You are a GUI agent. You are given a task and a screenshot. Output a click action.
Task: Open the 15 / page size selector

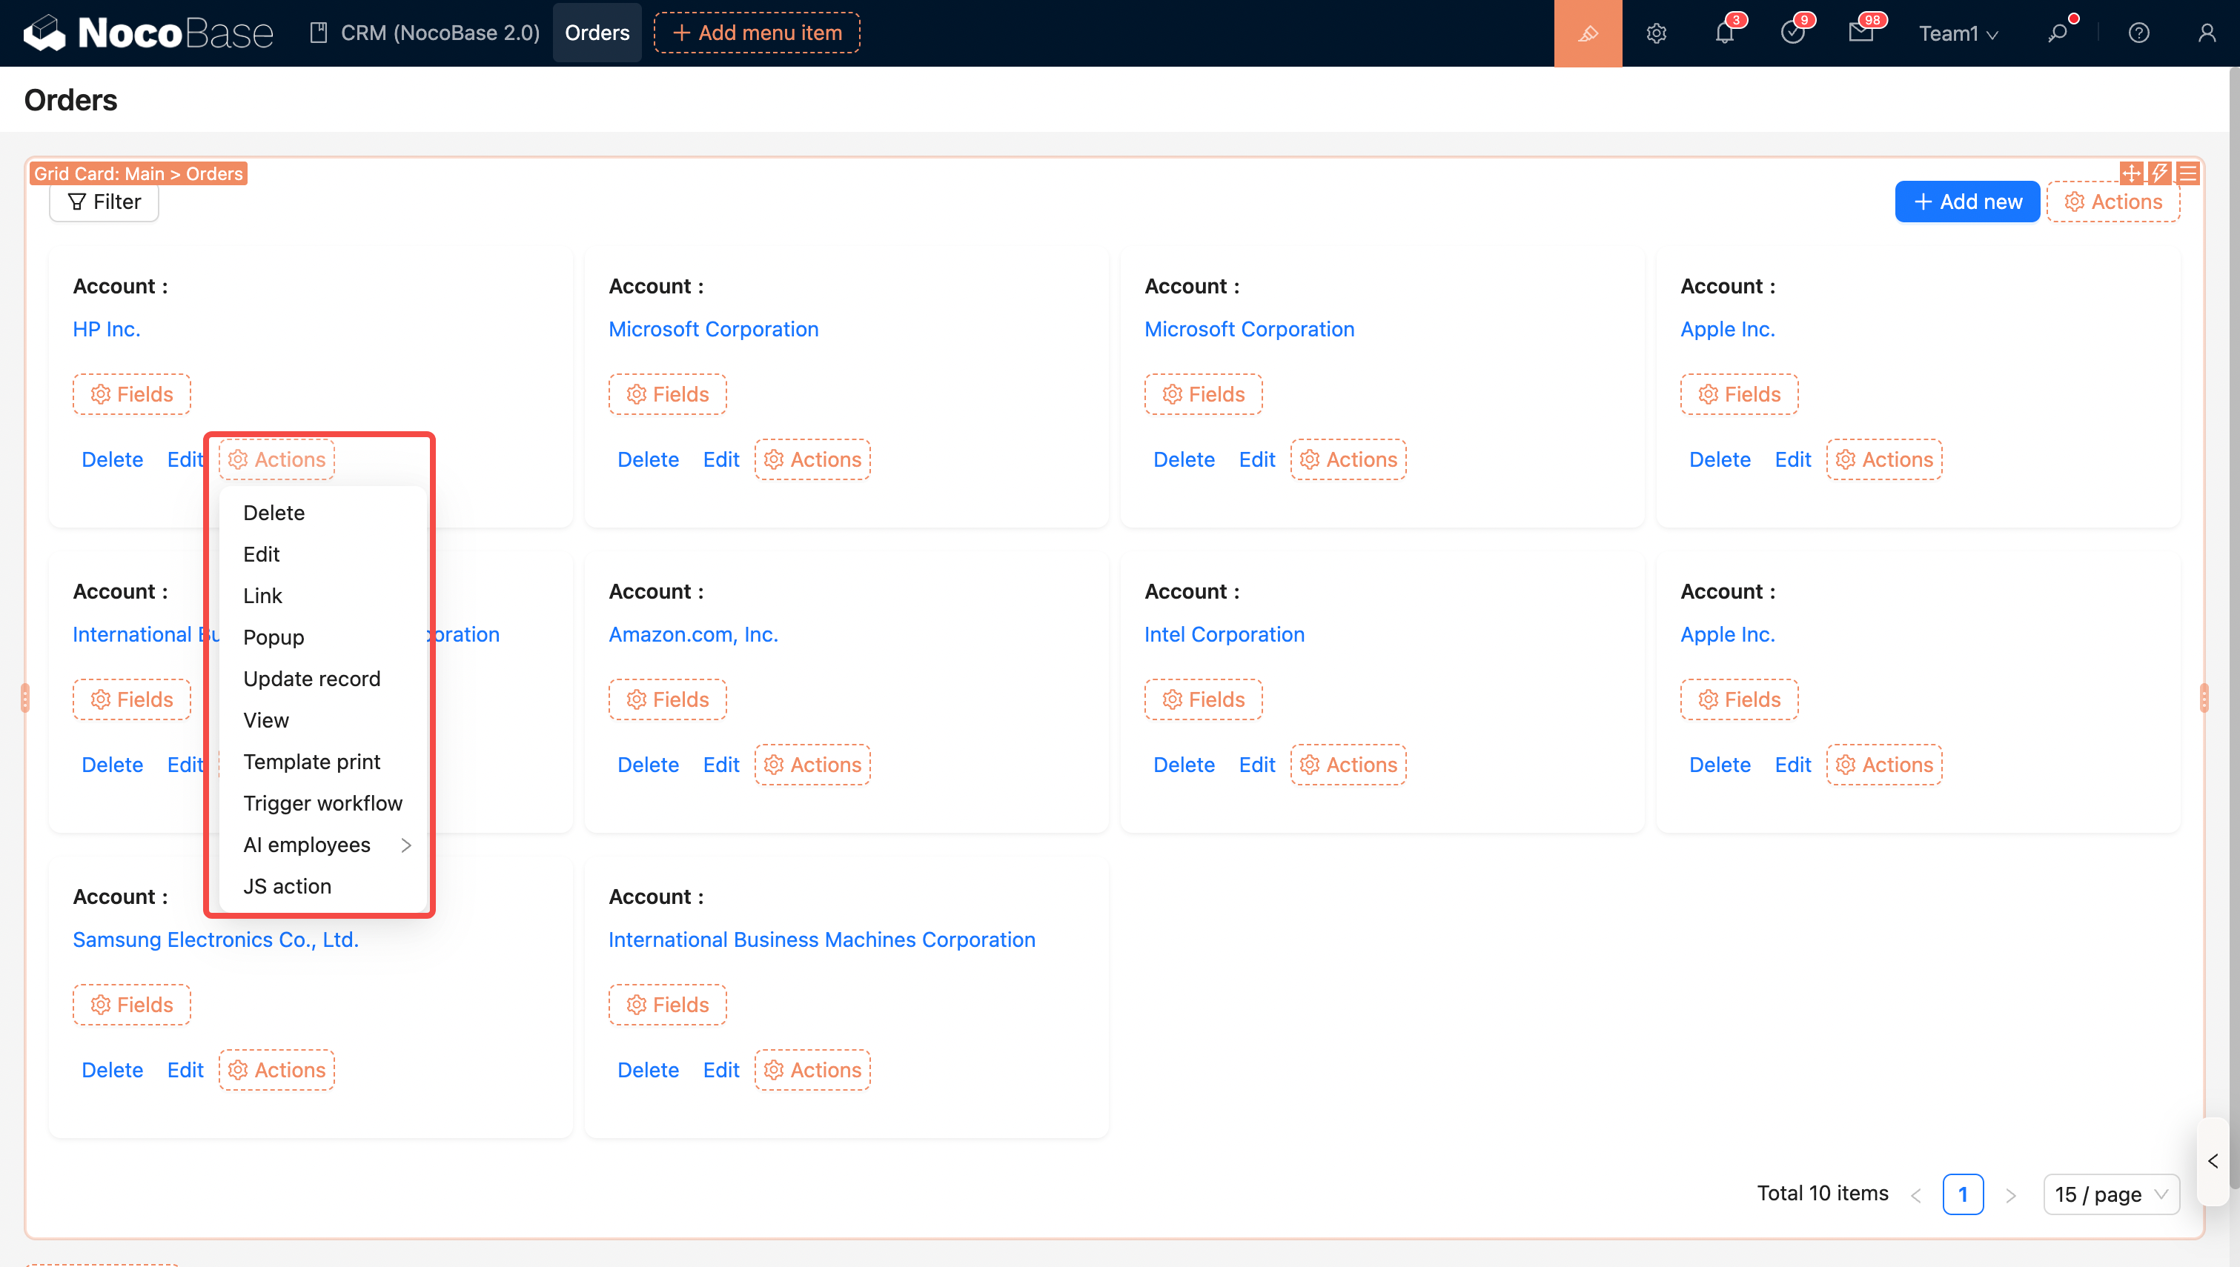coord(2110,1194)
